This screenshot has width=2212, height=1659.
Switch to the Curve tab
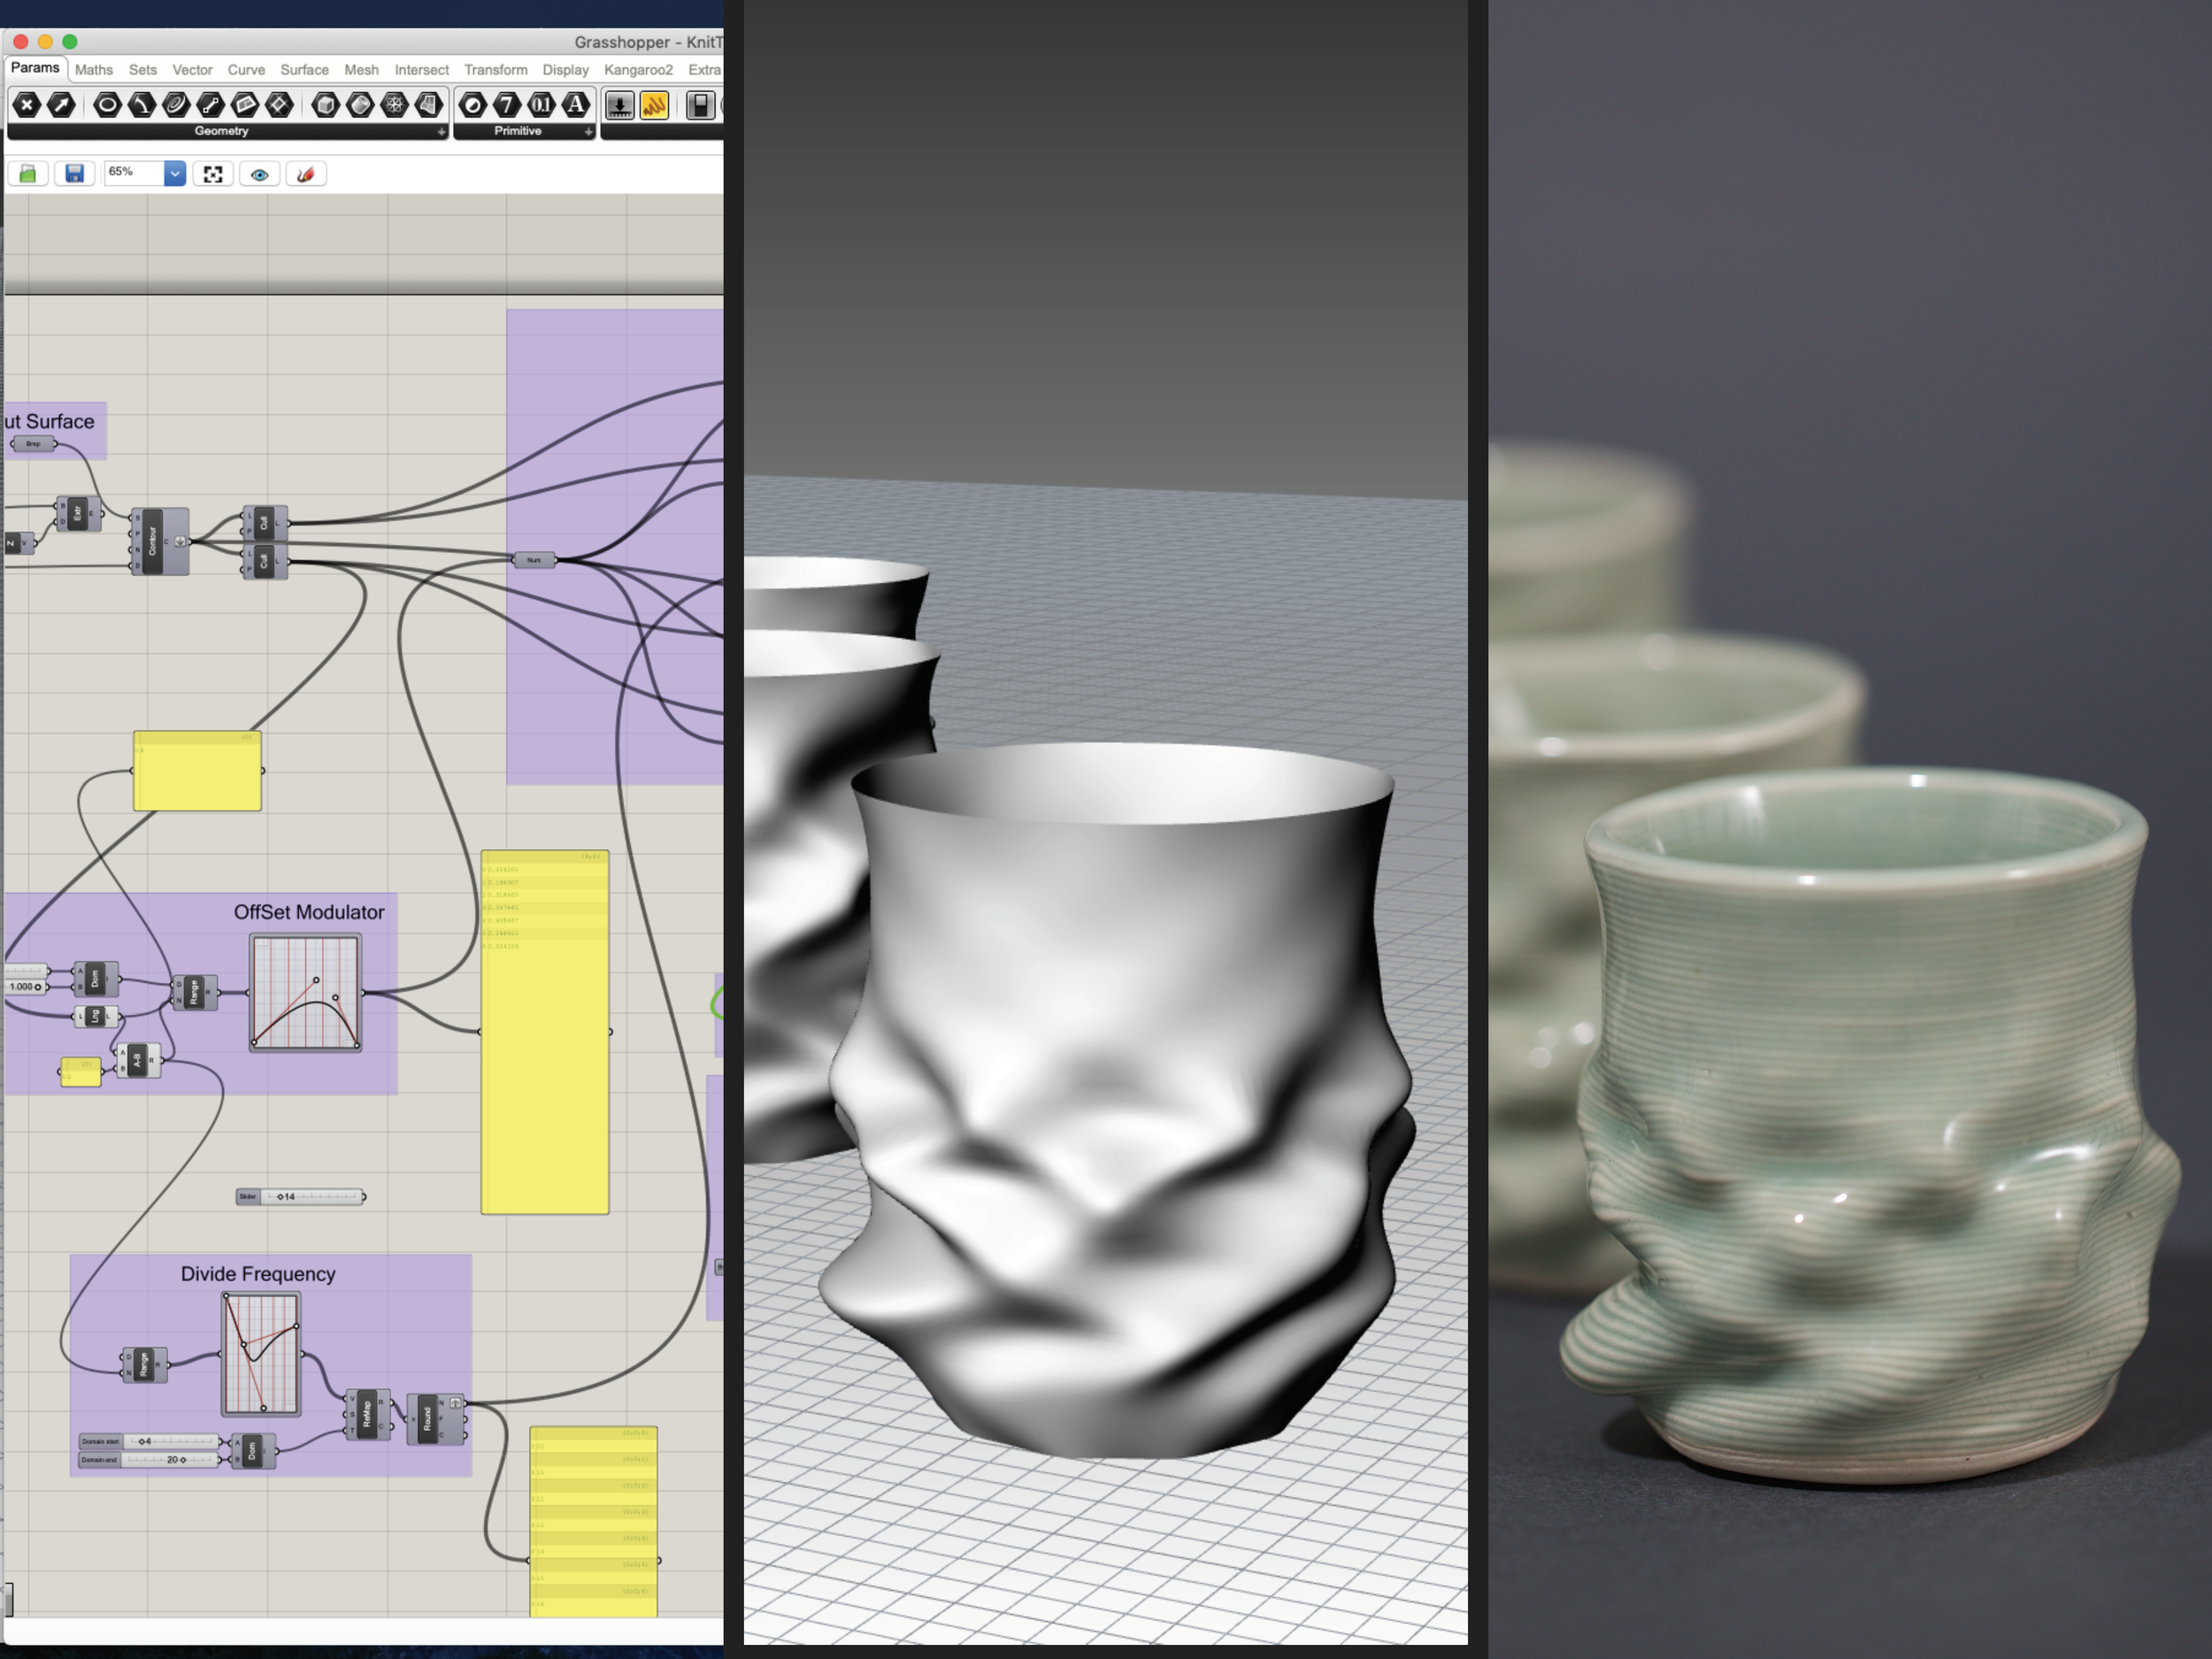click(x=246, y=70)
